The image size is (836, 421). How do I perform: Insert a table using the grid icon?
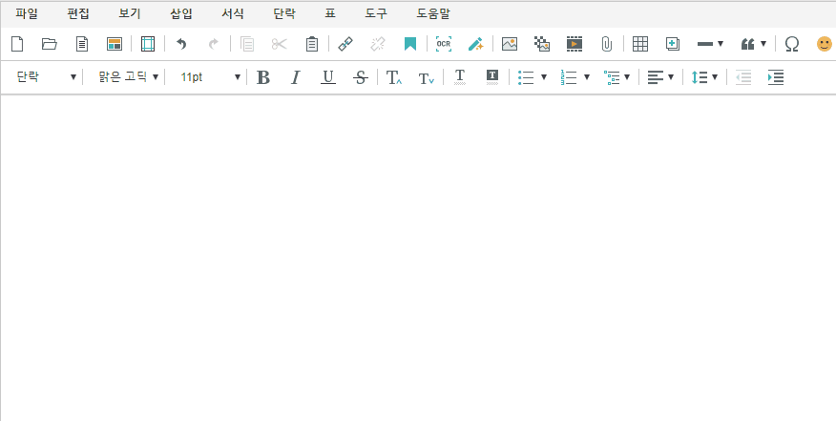click(x=640, y=44)
